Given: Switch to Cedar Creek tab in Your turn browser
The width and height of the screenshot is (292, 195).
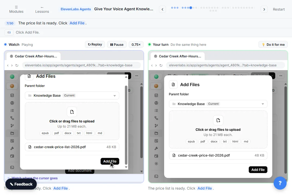Looking at the screenshot, I should 178,56.
